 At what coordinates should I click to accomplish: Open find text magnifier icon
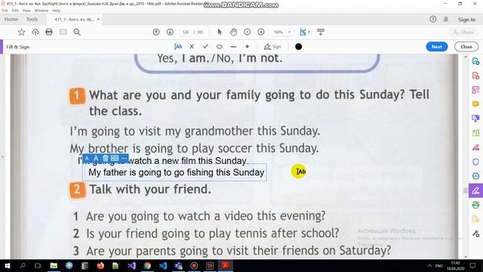click(77, 32)
